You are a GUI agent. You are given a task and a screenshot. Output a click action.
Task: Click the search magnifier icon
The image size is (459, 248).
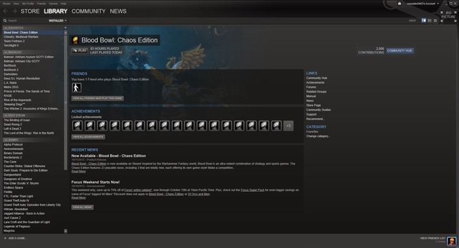click(x=5, y=20)
